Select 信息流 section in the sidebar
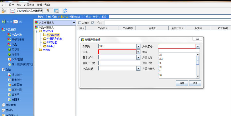231x116 pixels. (7, 110)
